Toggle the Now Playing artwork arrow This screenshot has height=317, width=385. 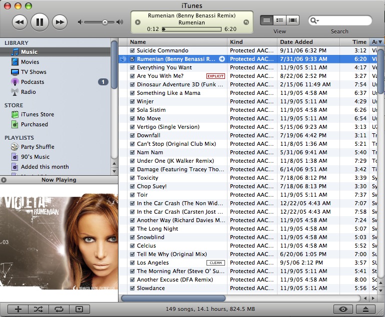[x=3, y=180]
